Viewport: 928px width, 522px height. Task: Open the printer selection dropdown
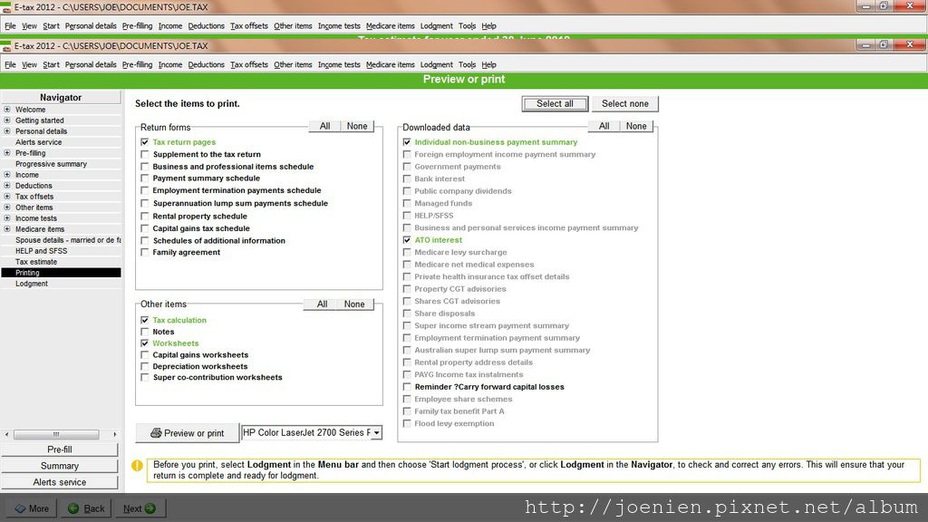click(x=376, y=432)
